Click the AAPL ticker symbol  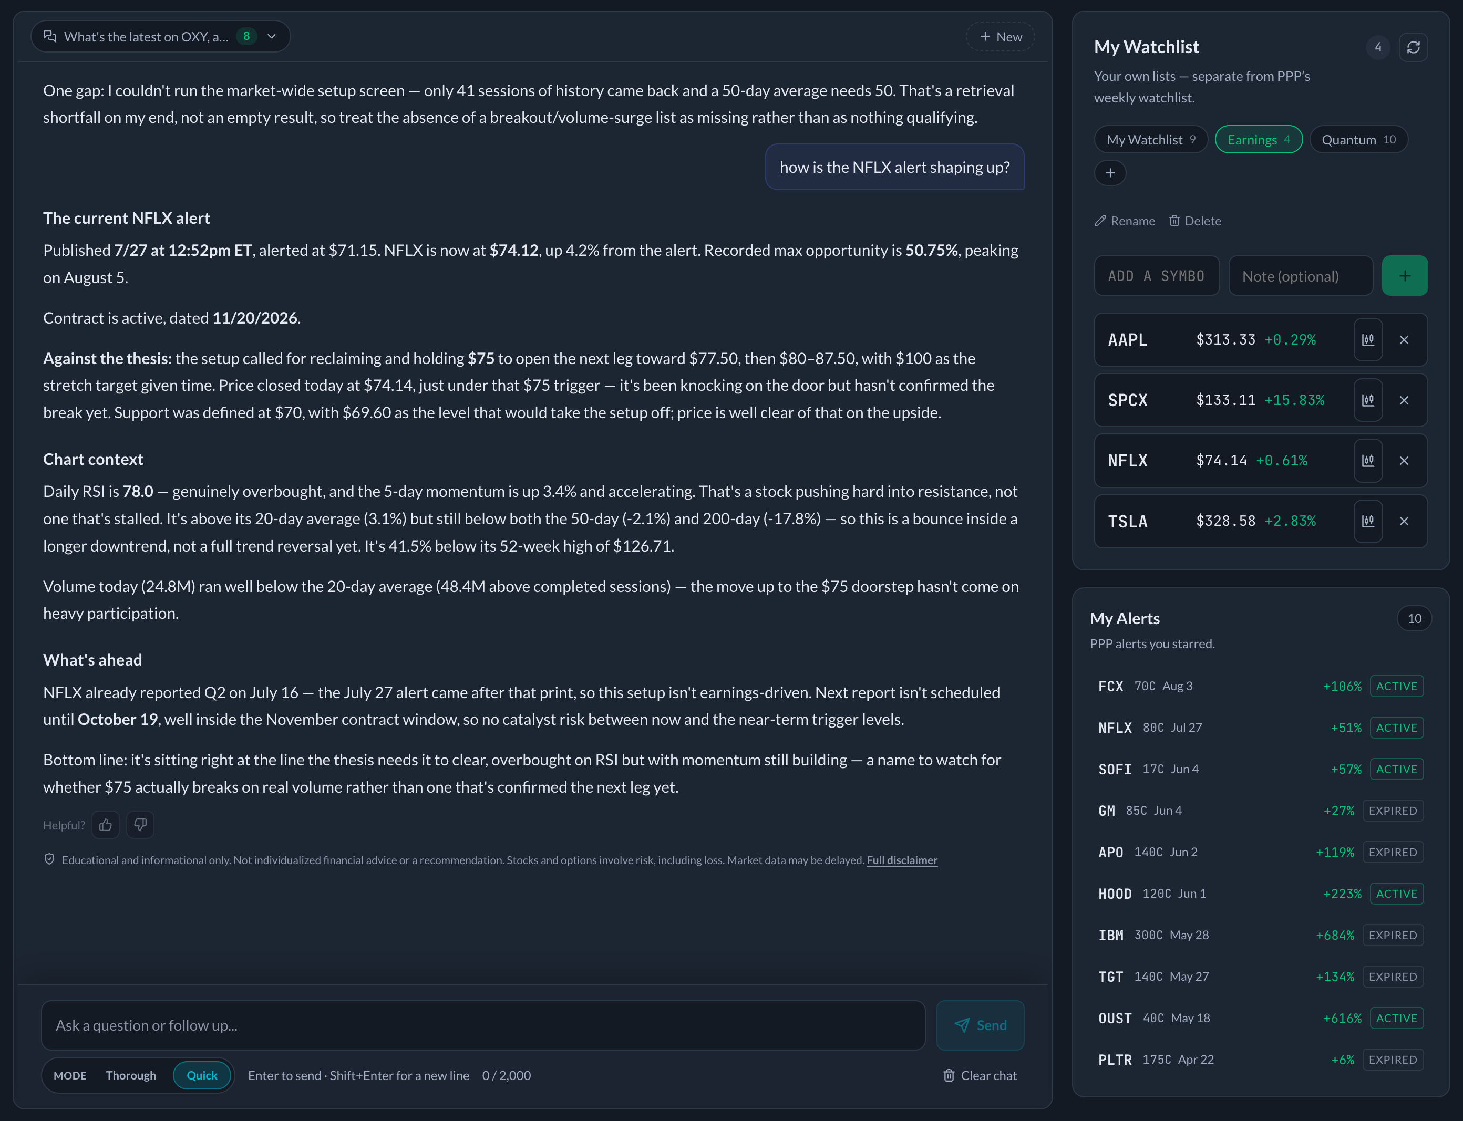1127,340
